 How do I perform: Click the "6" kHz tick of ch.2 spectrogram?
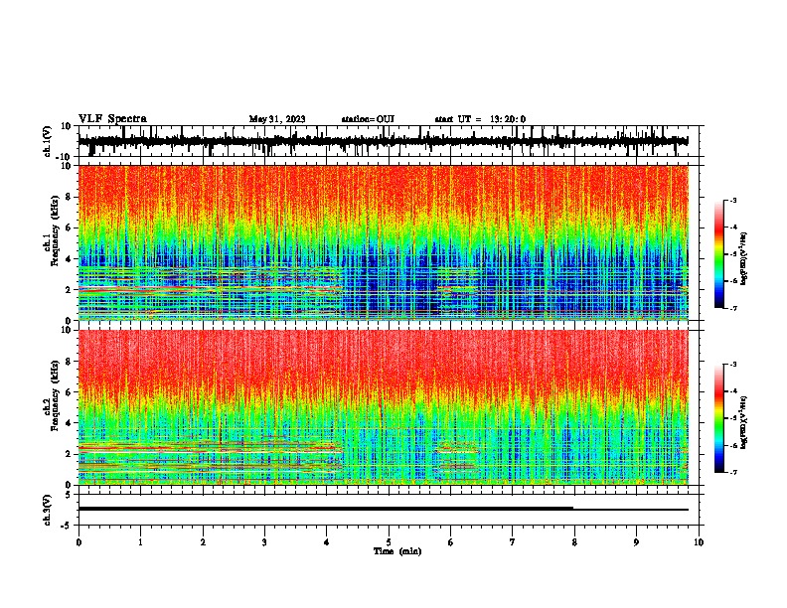[x=69, y=392]
